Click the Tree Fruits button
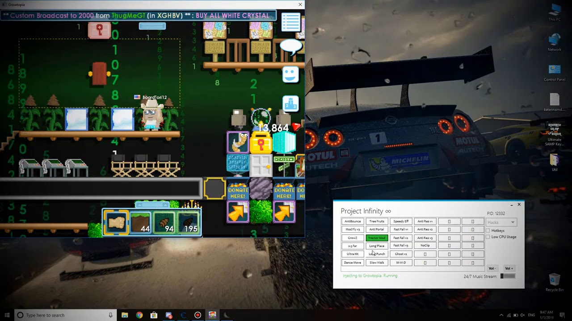 (377, 221)
